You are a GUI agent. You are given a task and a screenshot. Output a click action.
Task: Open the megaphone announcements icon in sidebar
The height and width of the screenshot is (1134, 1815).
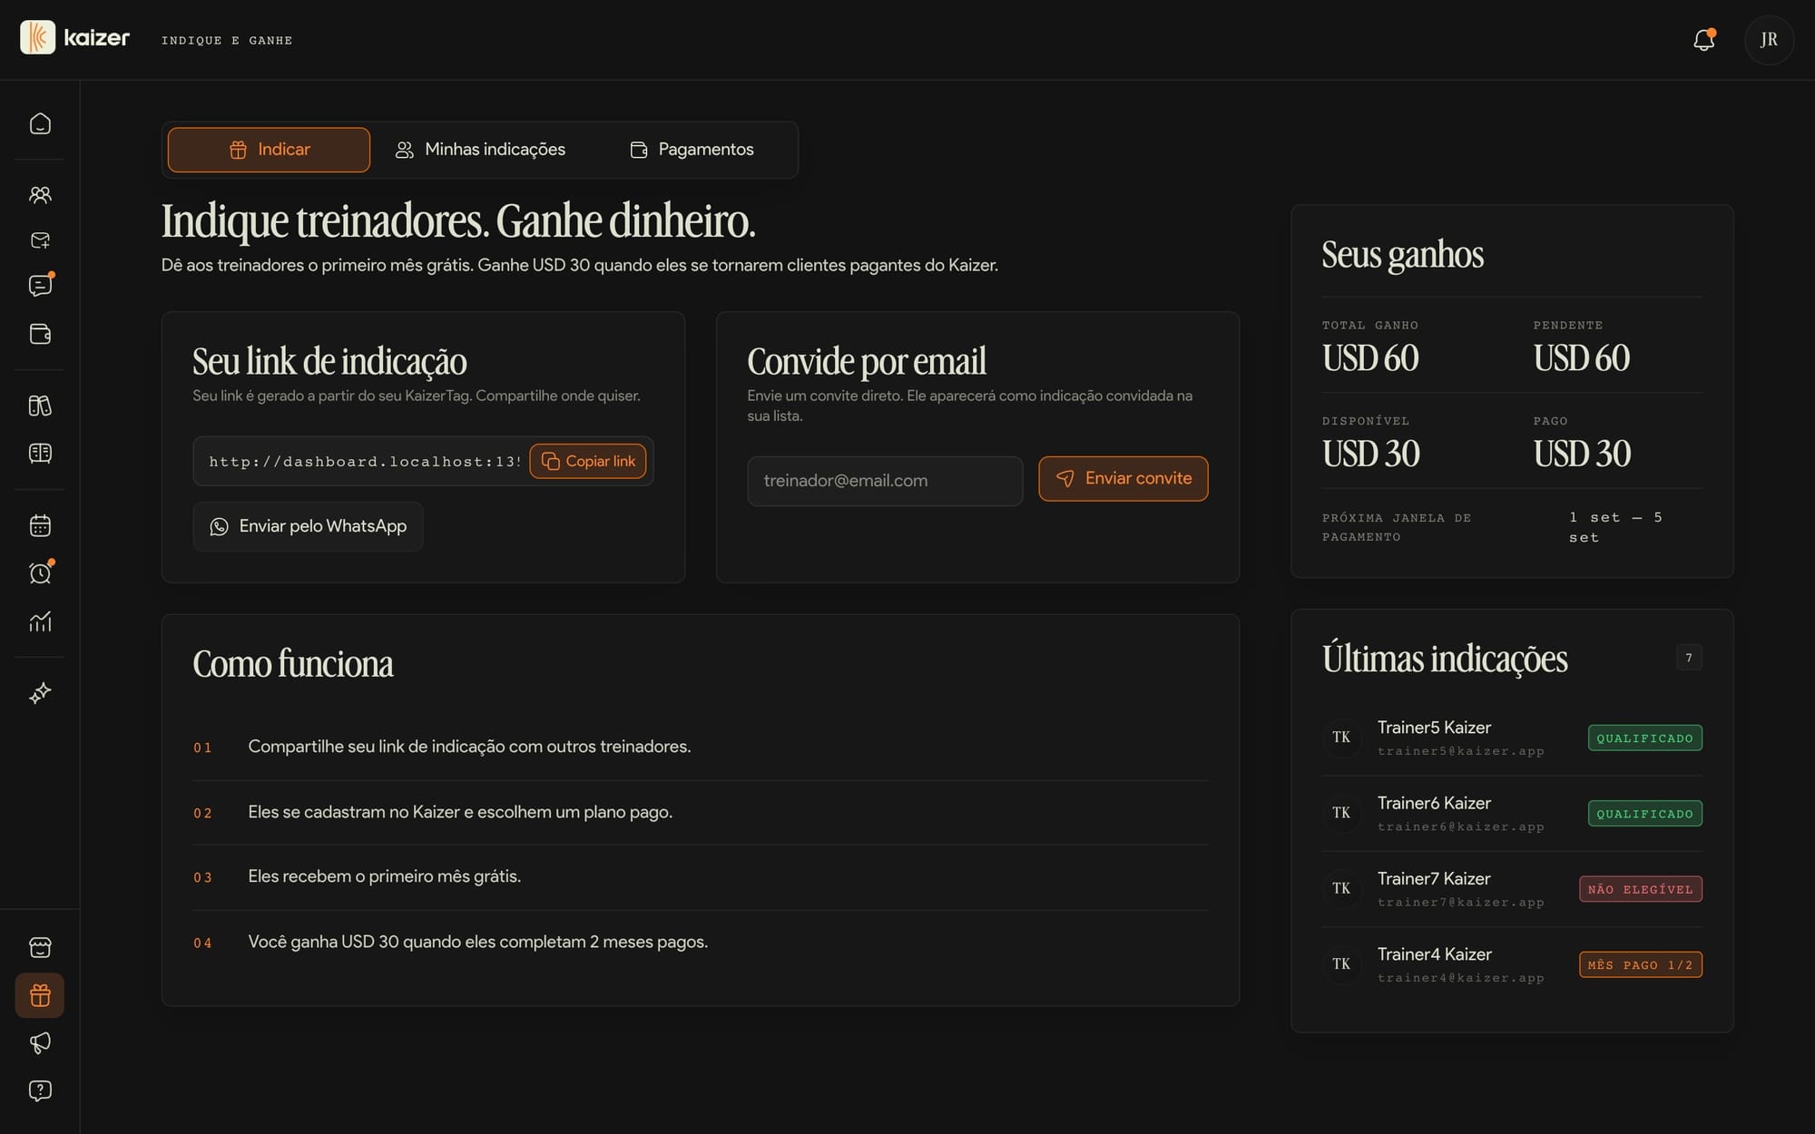click(40, 1043)
